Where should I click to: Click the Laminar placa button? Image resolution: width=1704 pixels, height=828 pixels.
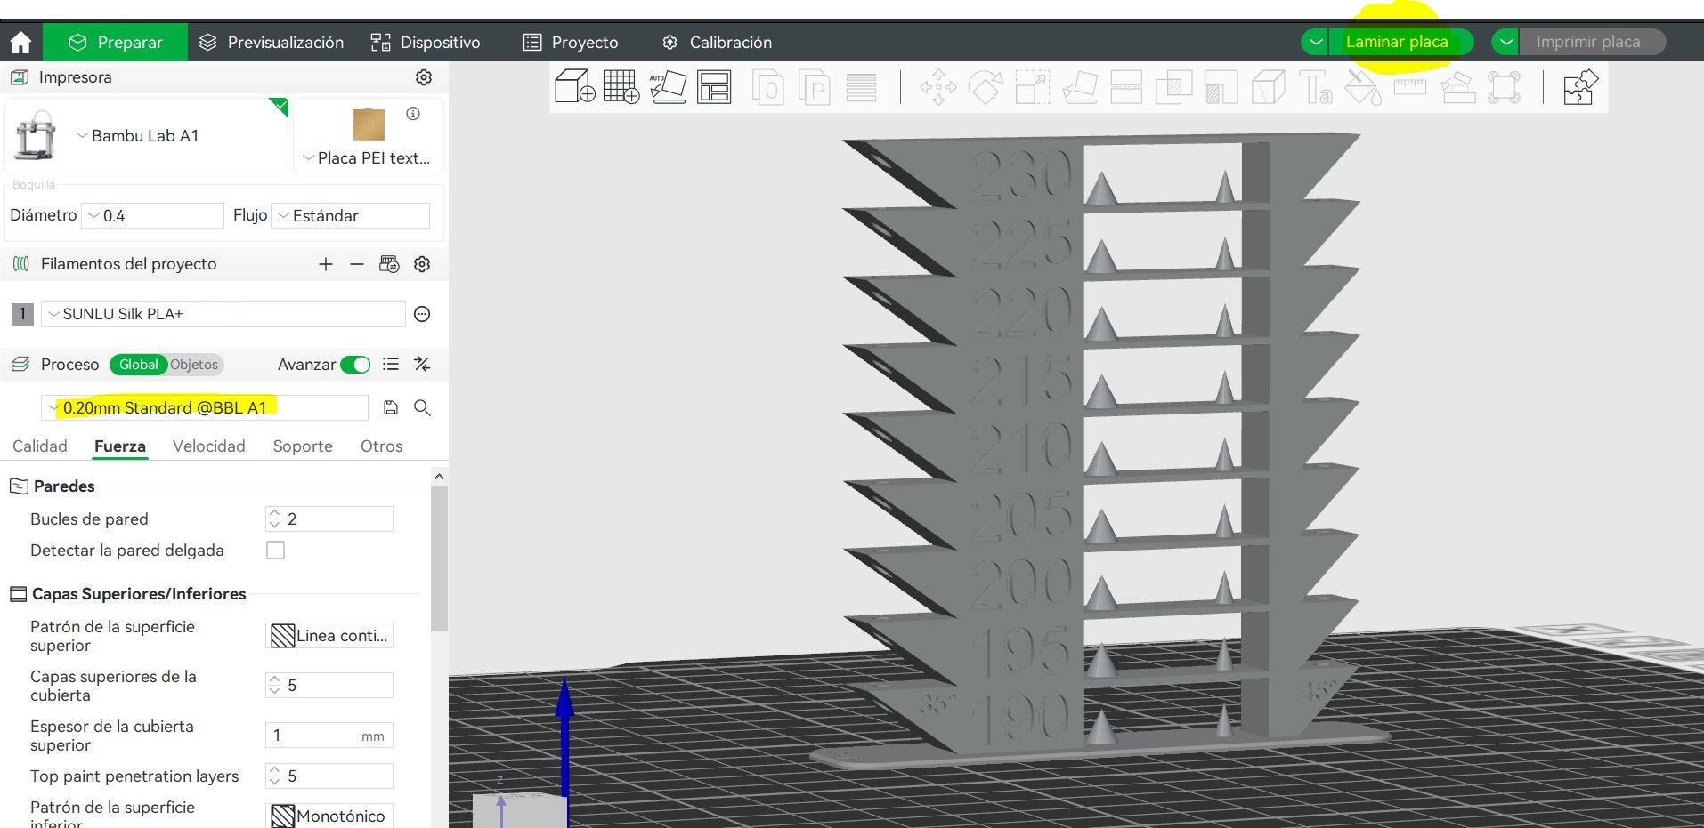[1398, 41]
